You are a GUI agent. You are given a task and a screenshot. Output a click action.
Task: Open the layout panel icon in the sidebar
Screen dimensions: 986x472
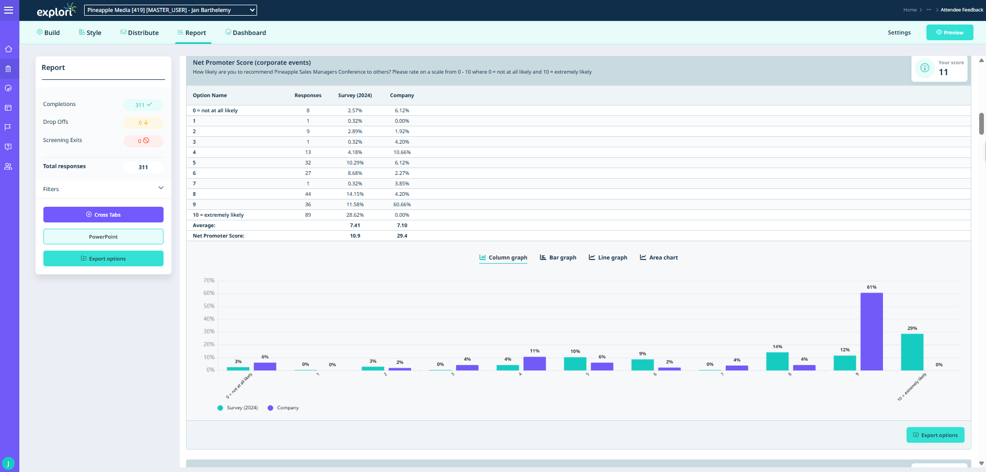point(8,108)
